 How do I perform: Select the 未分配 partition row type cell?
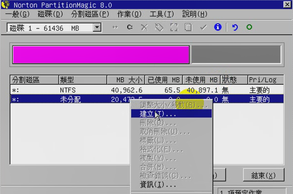point(70,99)
